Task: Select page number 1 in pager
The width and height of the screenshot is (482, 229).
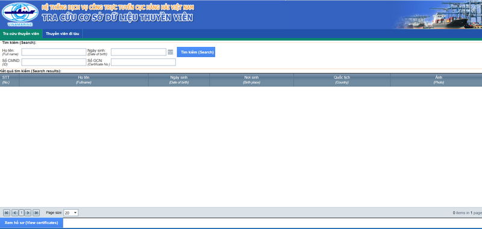Action: 22,212
